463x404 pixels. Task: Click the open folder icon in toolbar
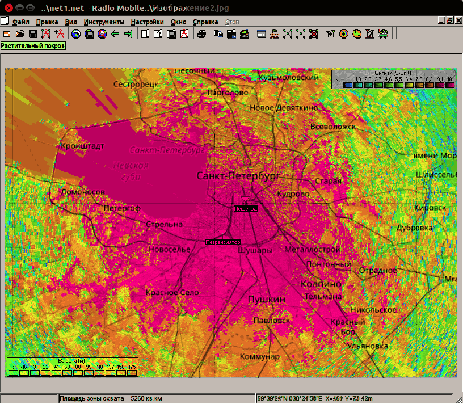(x=20, y=34)
